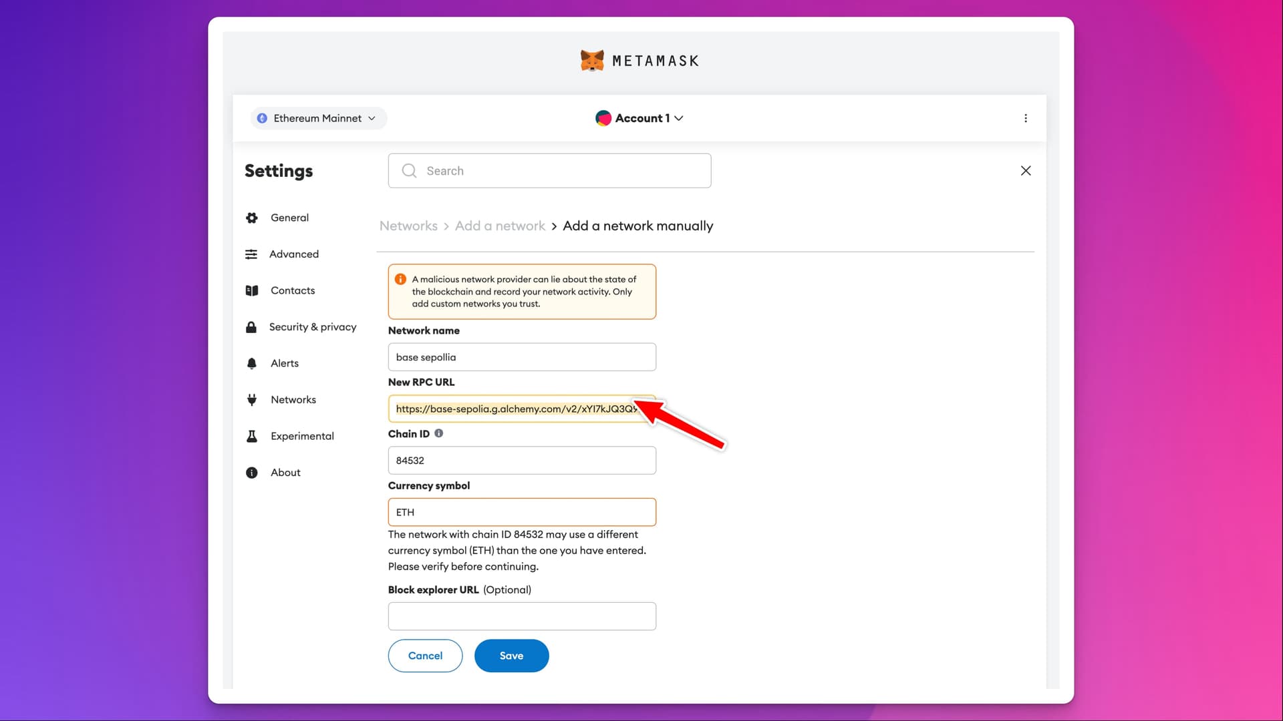Screen dimensions: 1283x721
Task: Click the General settings icon
Action: click(251, 218)
